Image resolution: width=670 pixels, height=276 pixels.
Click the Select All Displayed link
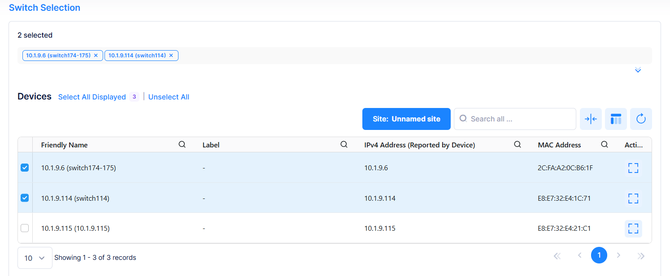pos(91,97)
